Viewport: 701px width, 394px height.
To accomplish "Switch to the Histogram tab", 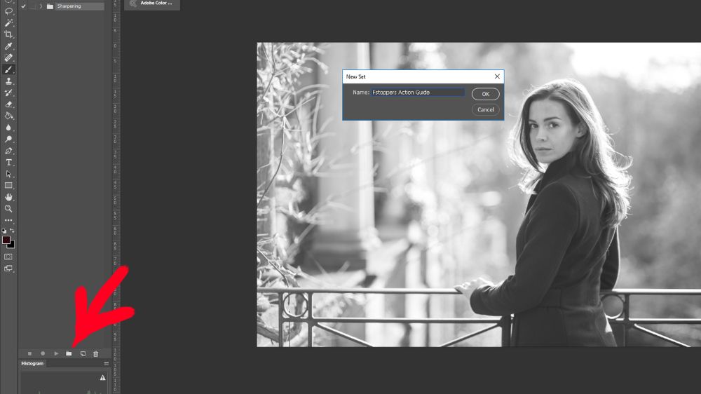I will pos(32,364).
